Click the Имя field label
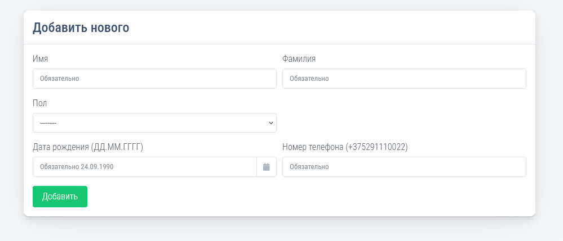The image size is (563, 241). point(40,58)
